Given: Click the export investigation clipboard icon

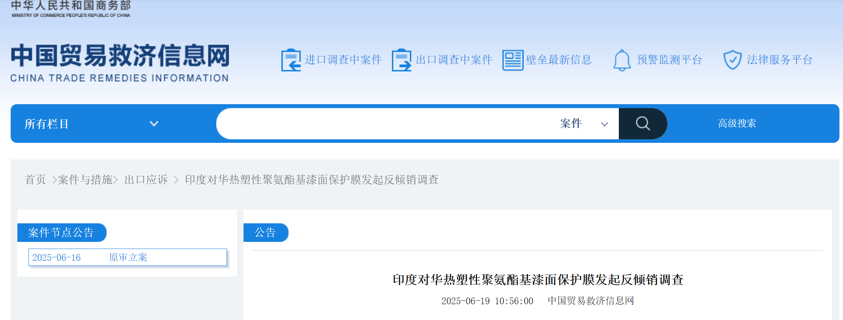Looking at the screenshot, I should (x=401, y=60).
